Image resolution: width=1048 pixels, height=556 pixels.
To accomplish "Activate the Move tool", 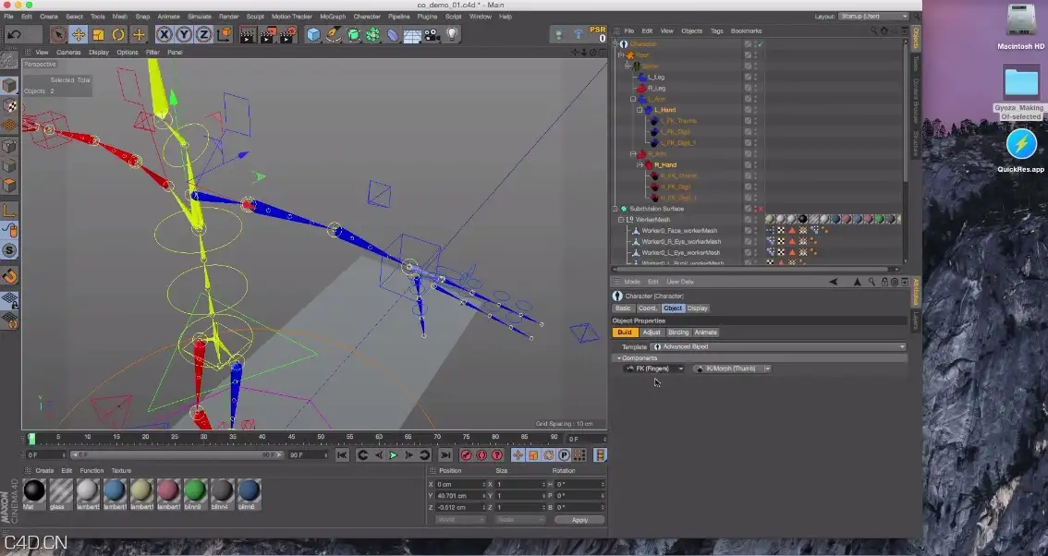I will (79, 34).
